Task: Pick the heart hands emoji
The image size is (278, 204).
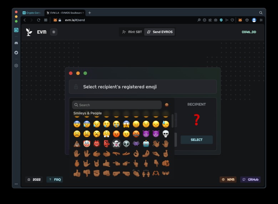Action: click(156, 173)
